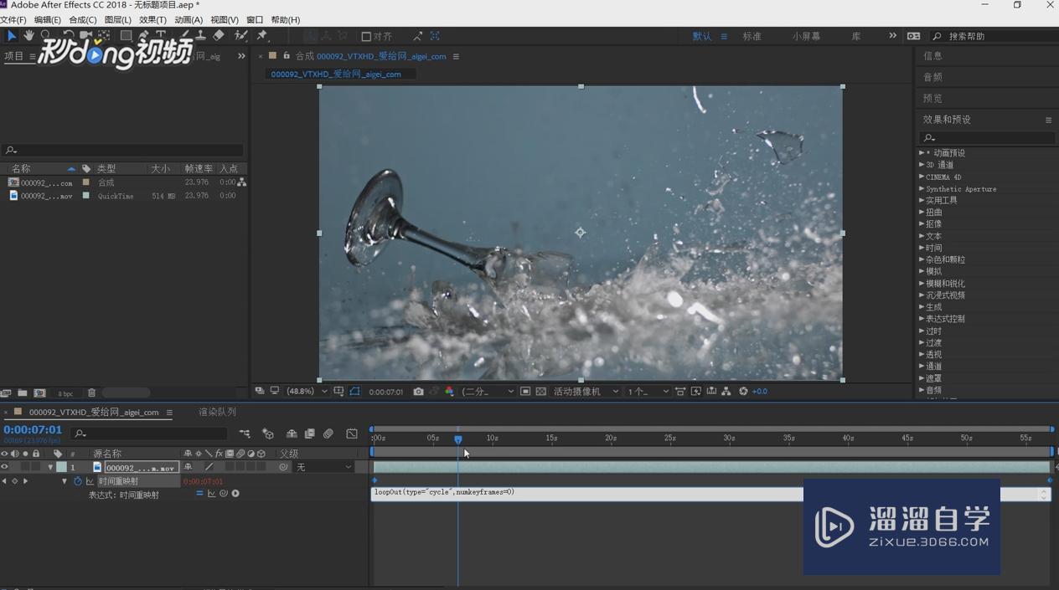Toggle the composition viewer lock icon
1059x590 pixels.
pyautogui.click(x=287, y=56)
